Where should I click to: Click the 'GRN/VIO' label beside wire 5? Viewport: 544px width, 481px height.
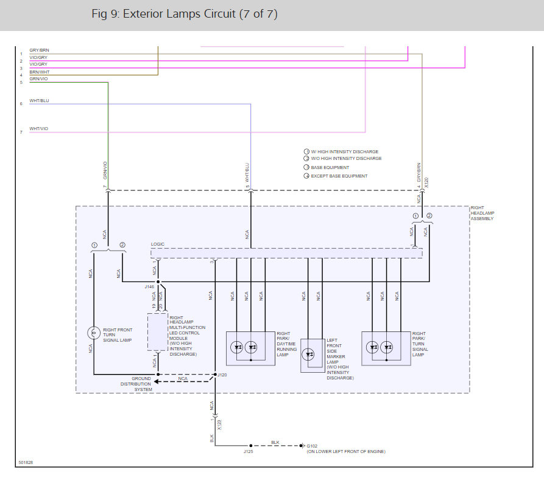click(x=38, y=79)
